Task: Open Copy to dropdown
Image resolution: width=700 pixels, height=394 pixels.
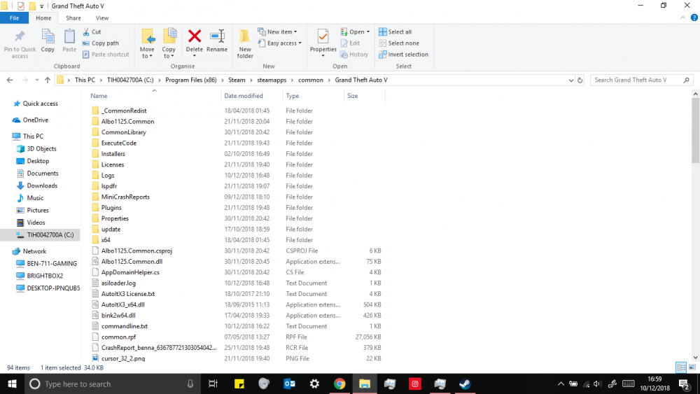Action: 169,43
